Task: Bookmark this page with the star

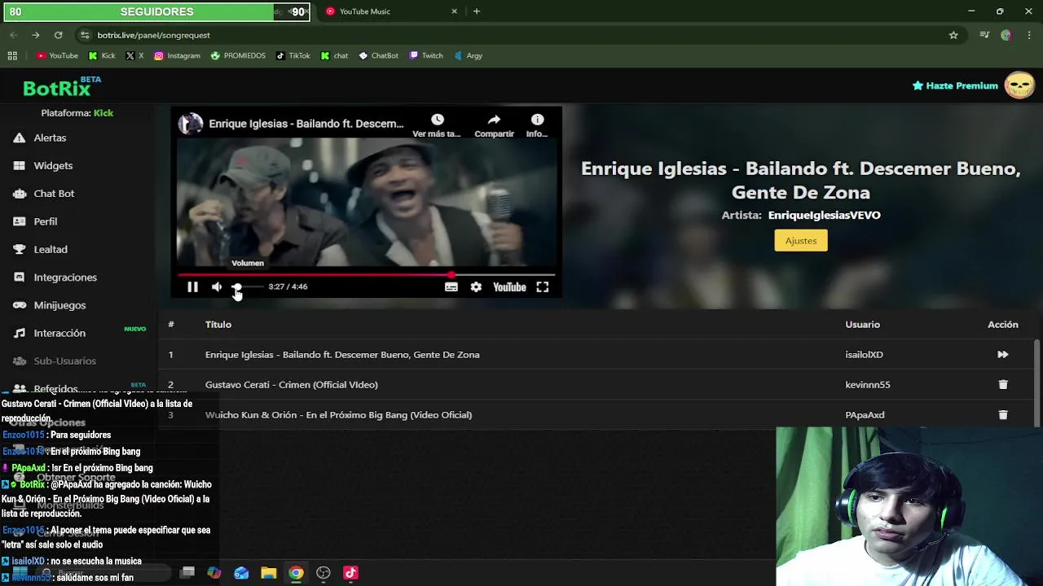Action: point(953,35)
